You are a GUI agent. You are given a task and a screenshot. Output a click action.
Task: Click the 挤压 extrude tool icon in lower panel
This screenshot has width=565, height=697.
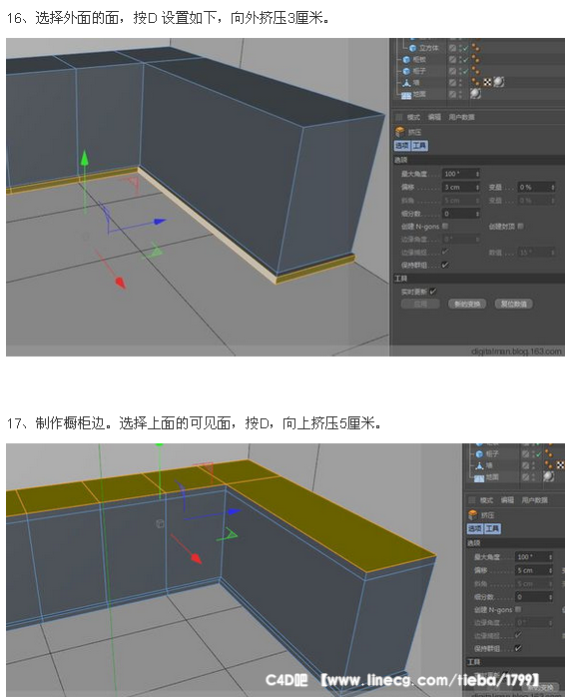[x=472, y=514]
